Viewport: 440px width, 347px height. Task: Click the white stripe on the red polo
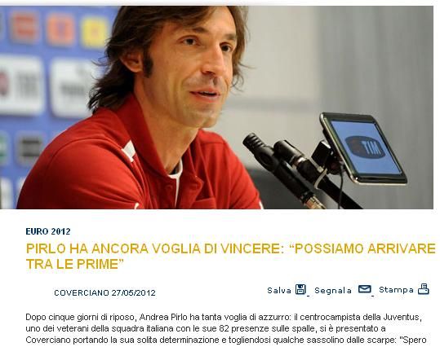tap(128, 152)
